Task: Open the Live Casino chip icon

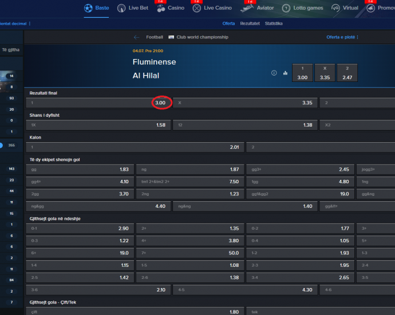Action: point(197,9)
